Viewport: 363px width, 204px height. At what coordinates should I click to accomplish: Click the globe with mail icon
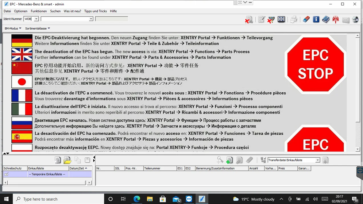click(x=355, y=19)
